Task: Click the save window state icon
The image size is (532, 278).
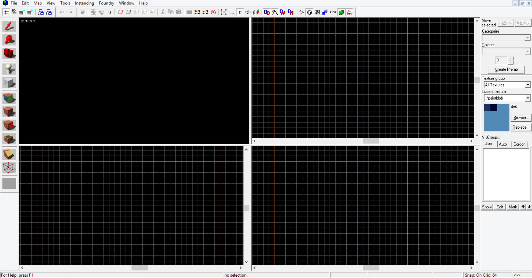Action: [49, 12]
